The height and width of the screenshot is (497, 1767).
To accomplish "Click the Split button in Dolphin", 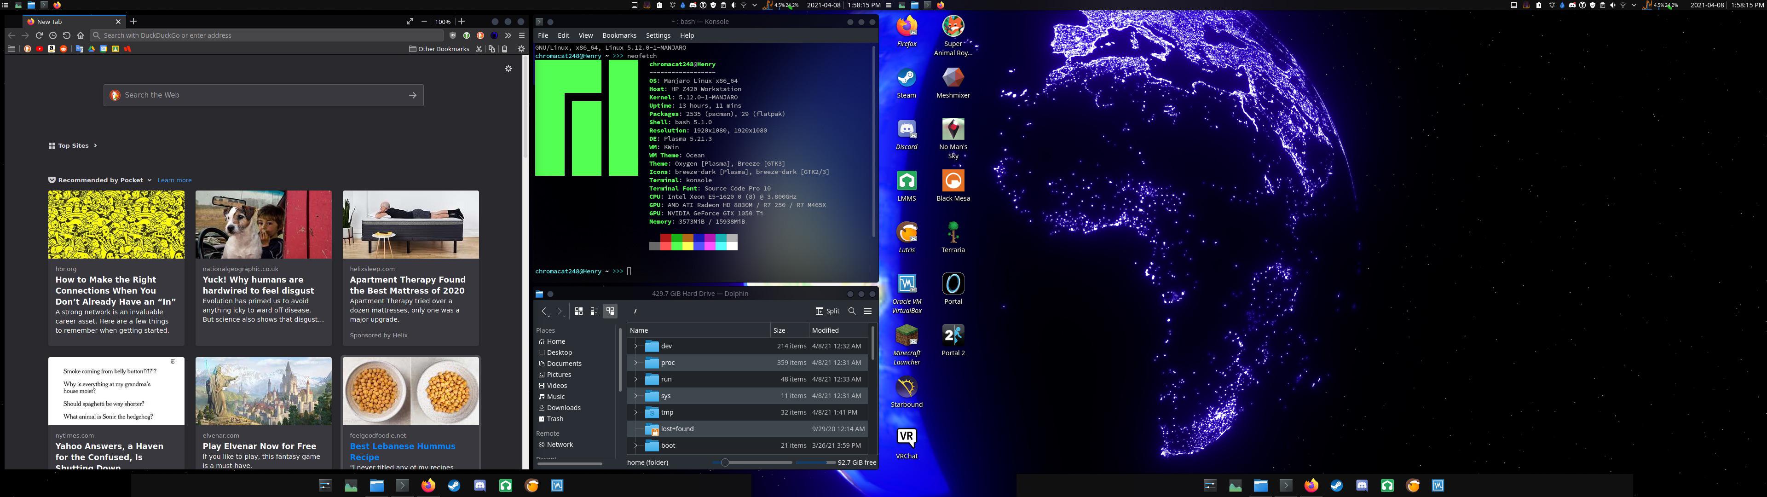I will pyautogui.click(x=827, y=311).
